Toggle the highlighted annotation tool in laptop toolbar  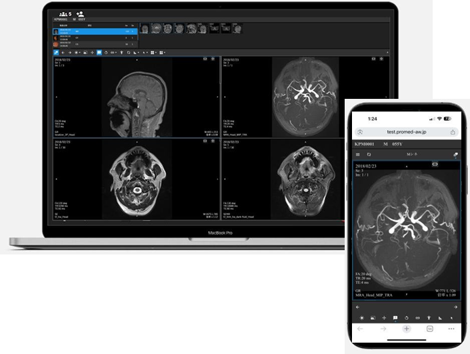click(x=99, y=53)
